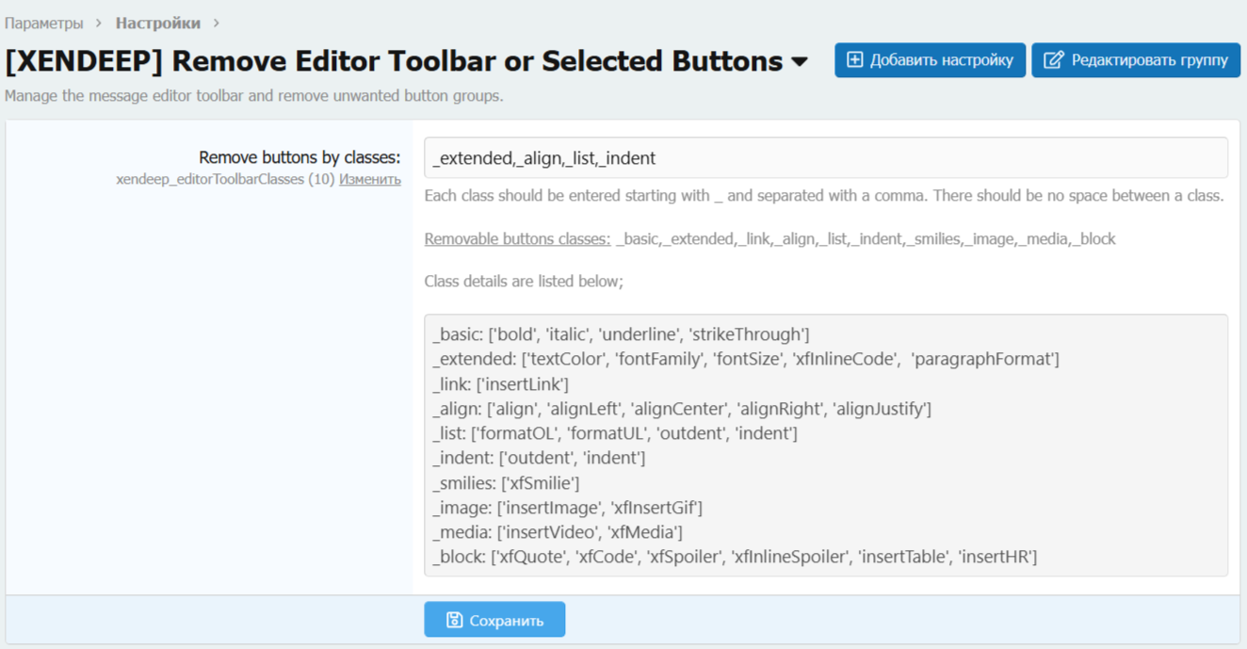
Task: Focus the Remove buttons by classes input
Action: coord(825,157)
